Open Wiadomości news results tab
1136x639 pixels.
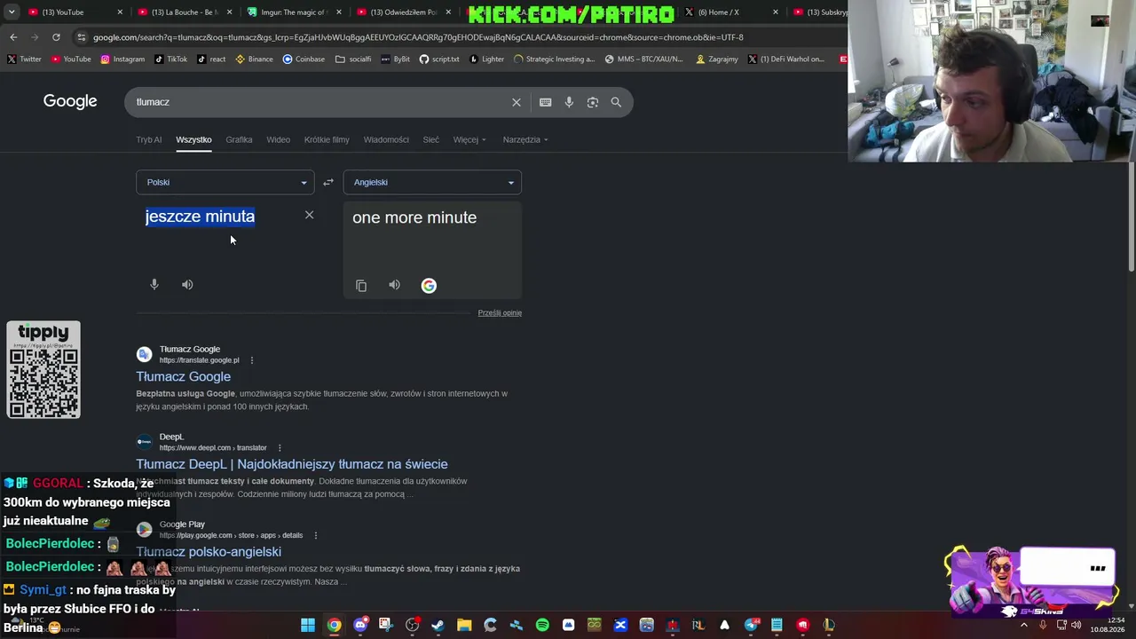pos(386,139)
